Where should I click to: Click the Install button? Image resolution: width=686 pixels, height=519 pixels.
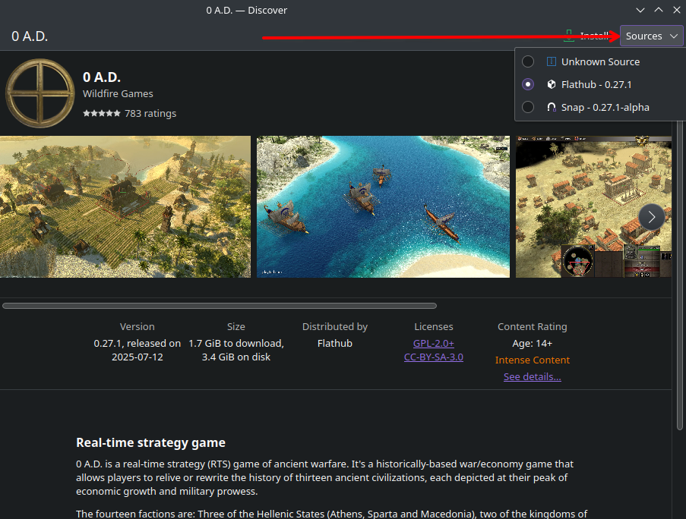click(x=587, y=36)
